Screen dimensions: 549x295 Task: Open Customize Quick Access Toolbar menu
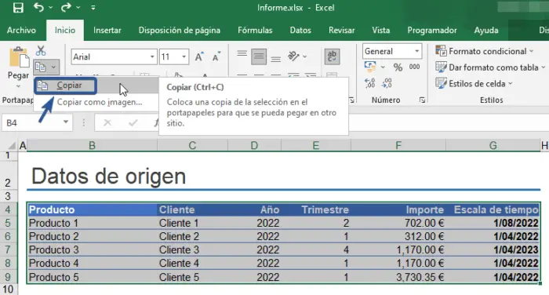coord(93,7)
